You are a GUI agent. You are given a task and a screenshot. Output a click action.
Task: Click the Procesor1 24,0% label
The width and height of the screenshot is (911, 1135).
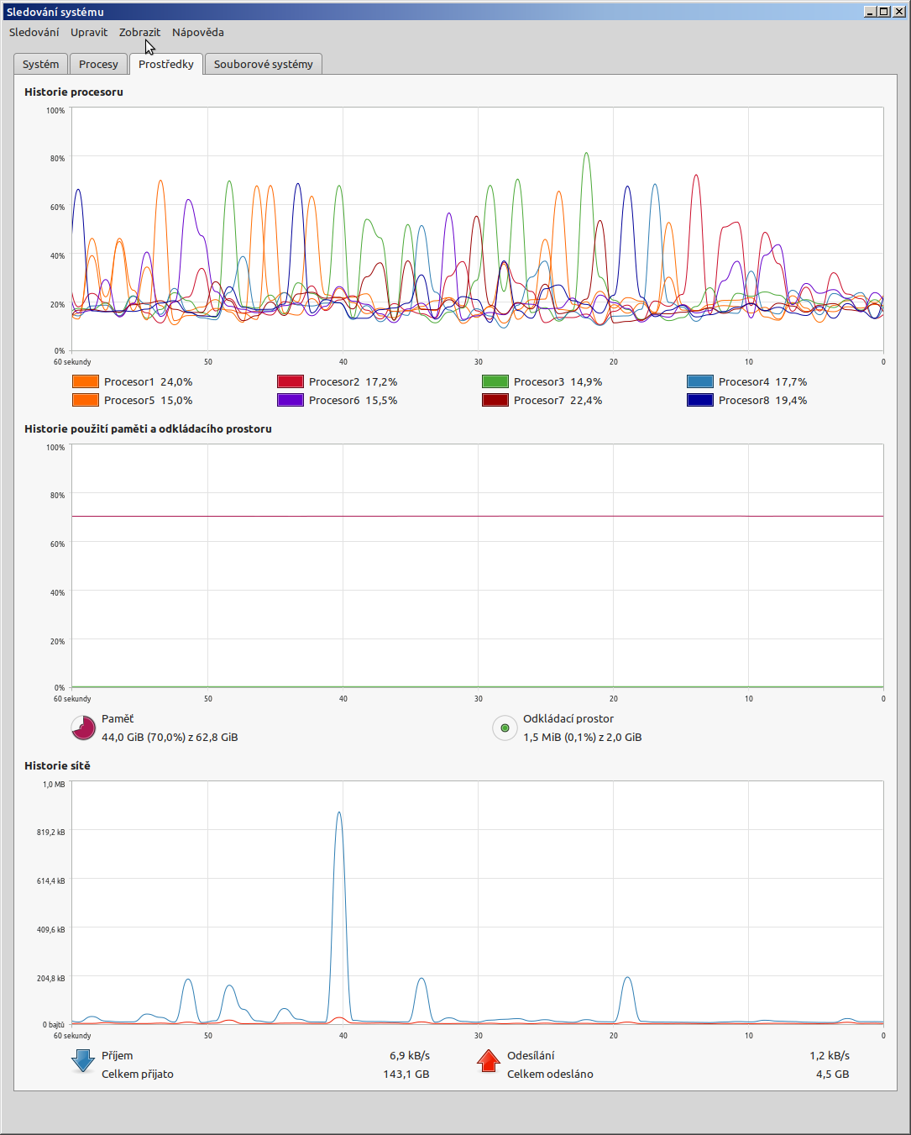pos(149,381)
